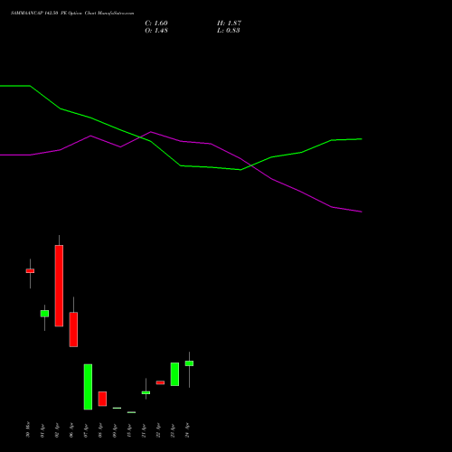
Task: Click the low value L: 0.83
Action: pos(229,31)
